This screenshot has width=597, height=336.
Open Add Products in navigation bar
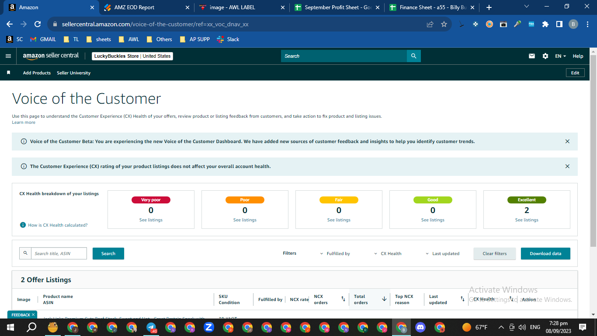coord(37,73)
